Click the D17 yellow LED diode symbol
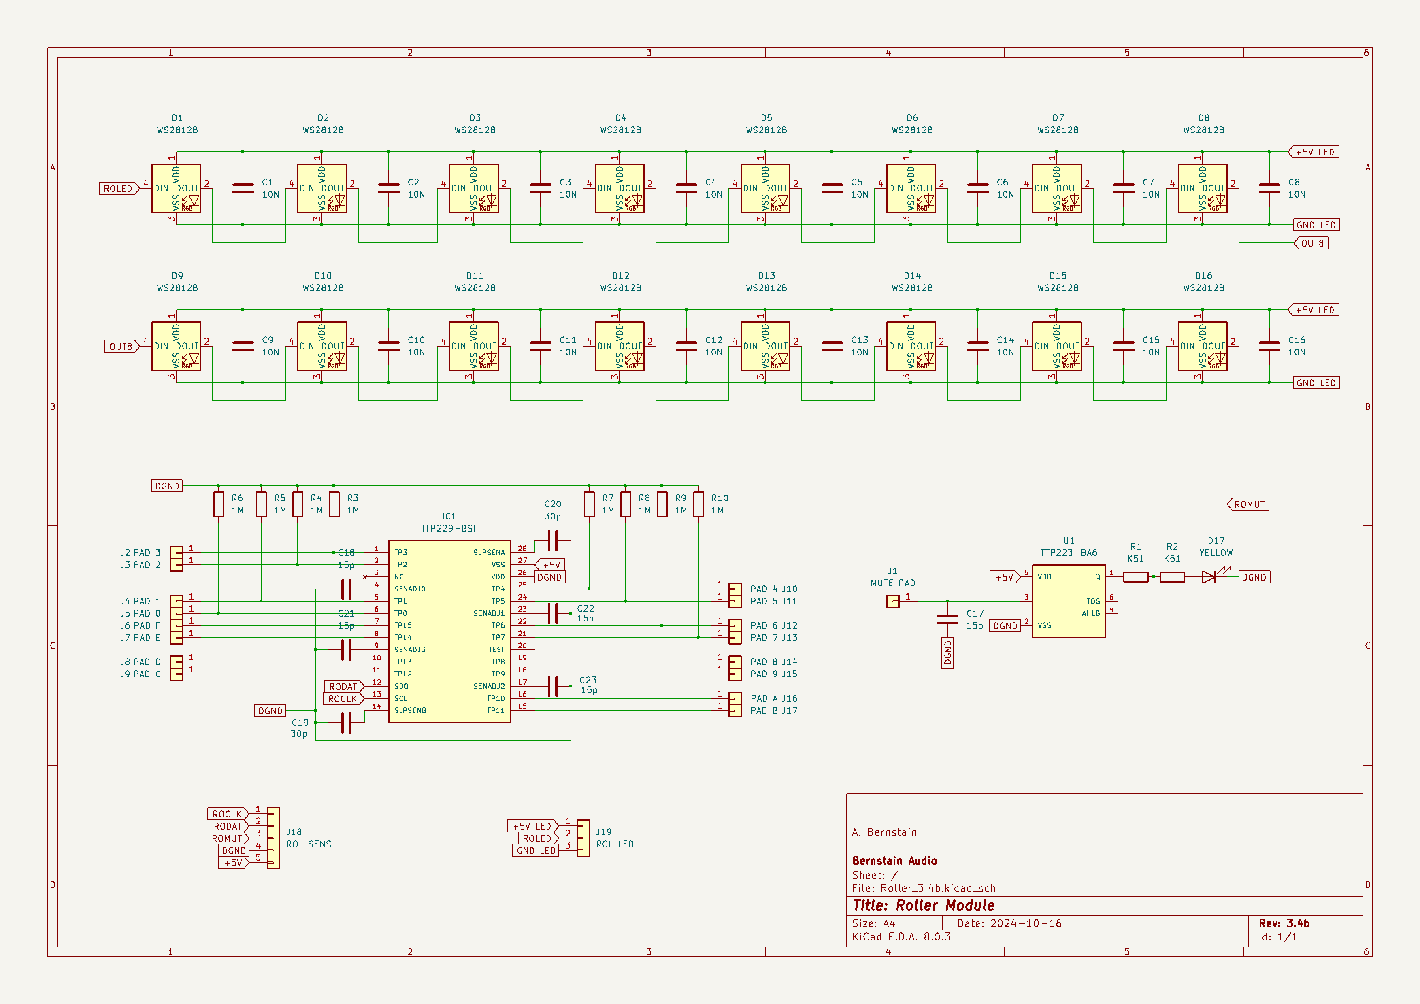The image size is (1420, 1004). 1210,576
